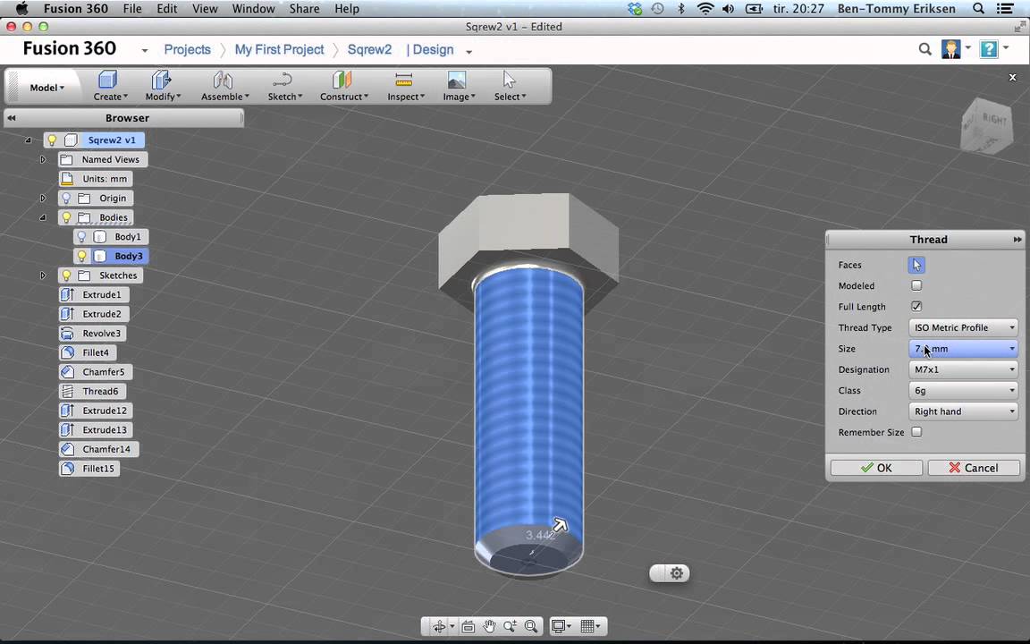Open the Construct tool menu
The image size is (1030, 644).
tap(343, 86)
